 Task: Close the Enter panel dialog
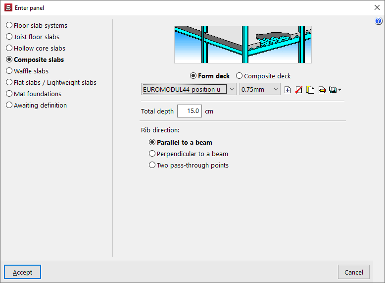coord(377,7)
